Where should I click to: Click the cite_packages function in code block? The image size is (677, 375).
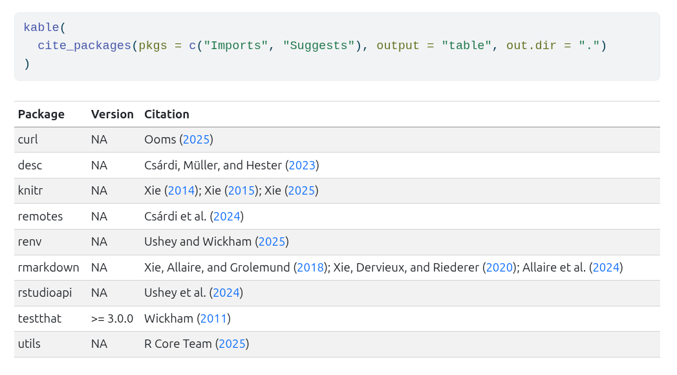[84, 46]
